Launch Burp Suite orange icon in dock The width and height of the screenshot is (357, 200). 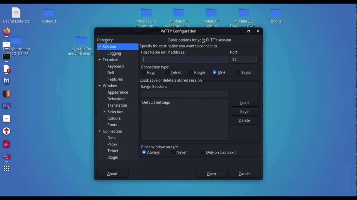point(6,94)
